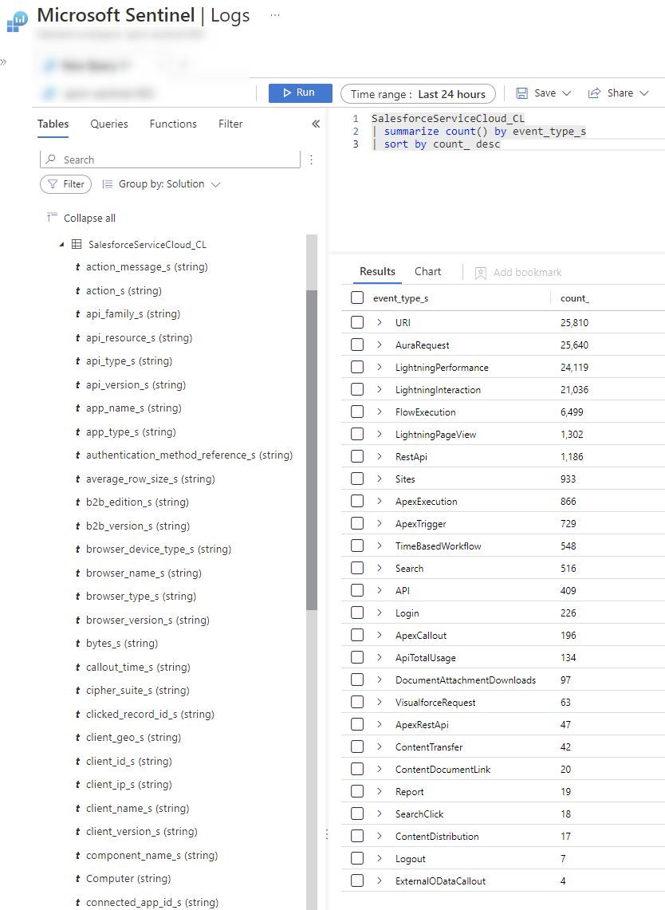Open the Group by: Solution dropdown
The image size is (665, 910).
[x=162, y=184]
